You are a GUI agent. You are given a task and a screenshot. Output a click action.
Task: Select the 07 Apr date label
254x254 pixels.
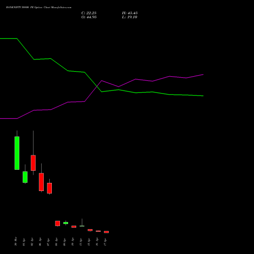(48, 242)
